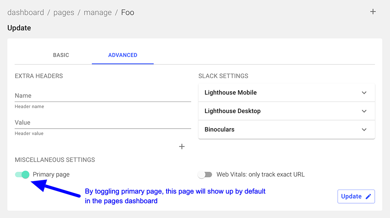This screenshot has height=218, width=390.
Task: Expand the Lighthouse Mobile chevron
Action: pos(364,92)
